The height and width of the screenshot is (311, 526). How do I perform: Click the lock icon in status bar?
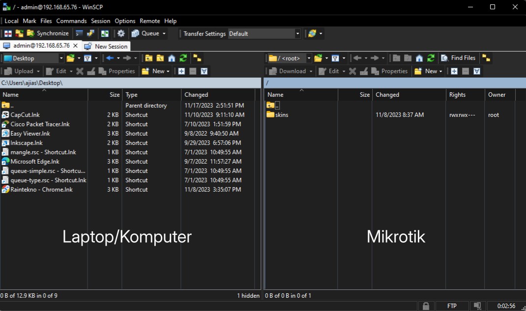(426, 306)
